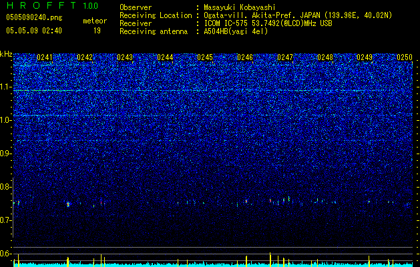This screenshot has width=420, height=267.
Task: Click the 0249 time marker
Action: [365, 57]
